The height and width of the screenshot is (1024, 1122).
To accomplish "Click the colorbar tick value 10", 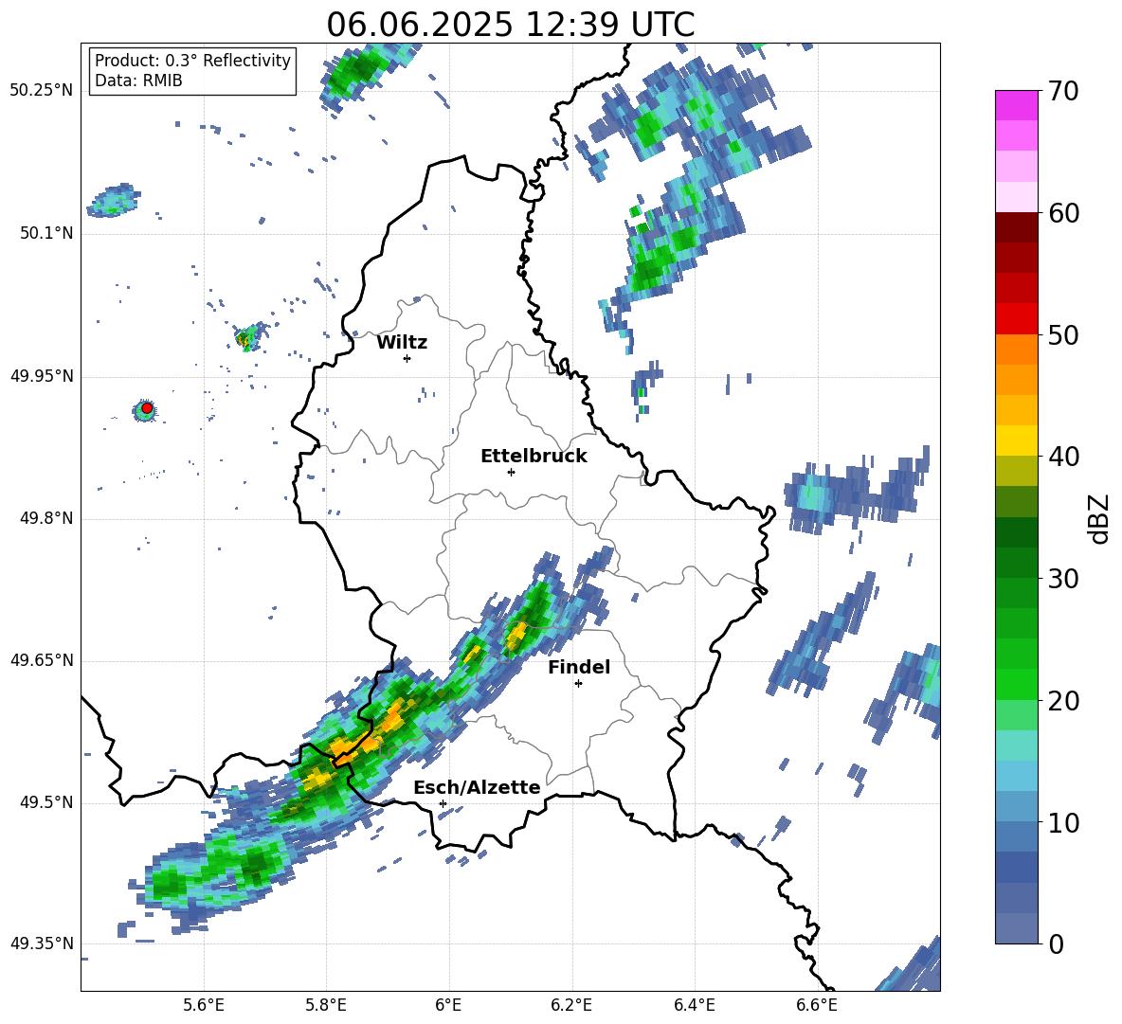I will pos(1063,822).
